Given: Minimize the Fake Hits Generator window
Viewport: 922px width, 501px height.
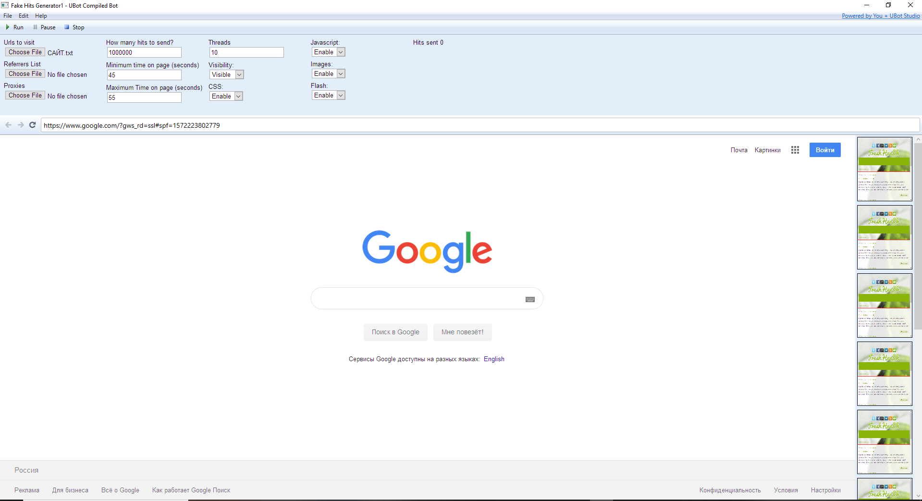Looking at the screenshot, I should pyautogui.click(x=867, y=5).
